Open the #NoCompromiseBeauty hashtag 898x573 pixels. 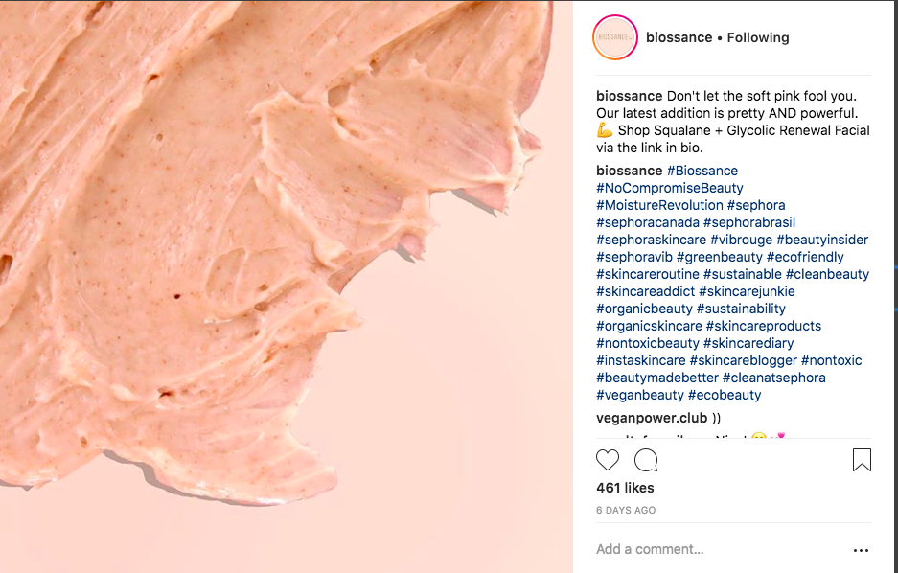click(670, 188)
